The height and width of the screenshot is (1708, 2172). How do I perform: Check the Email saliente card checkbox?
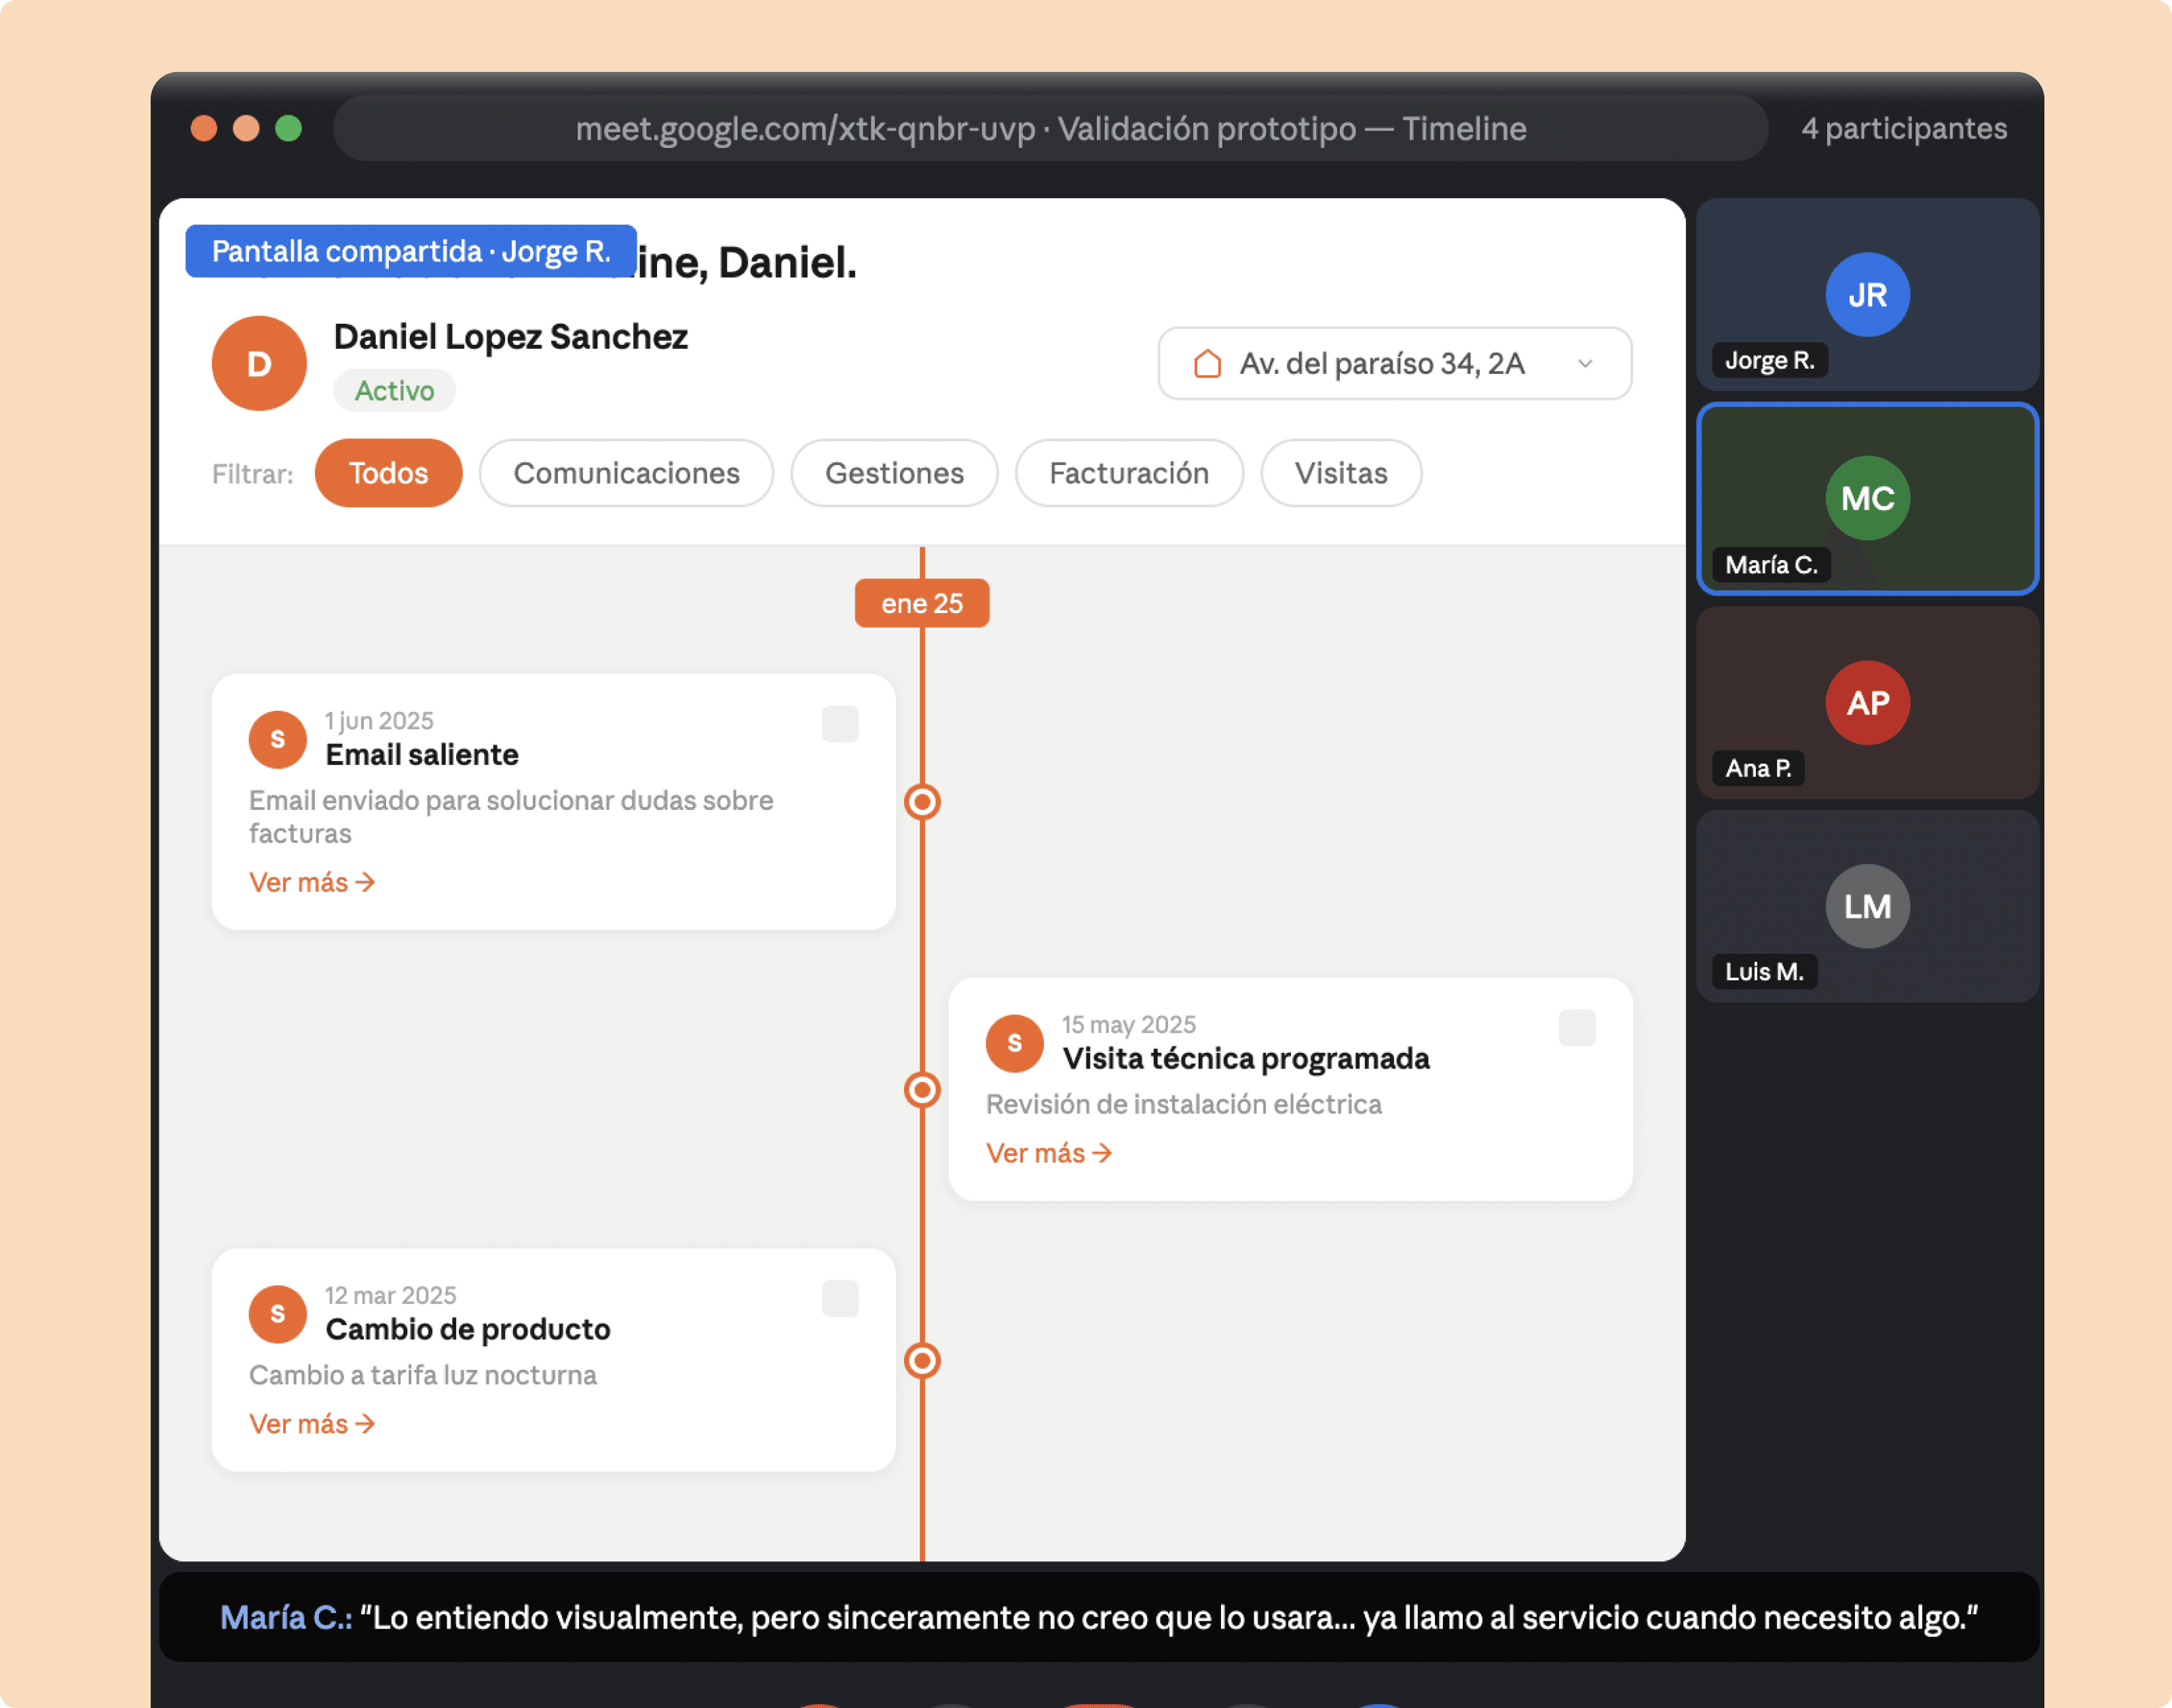pyautogui.click(x=840, y=723)
